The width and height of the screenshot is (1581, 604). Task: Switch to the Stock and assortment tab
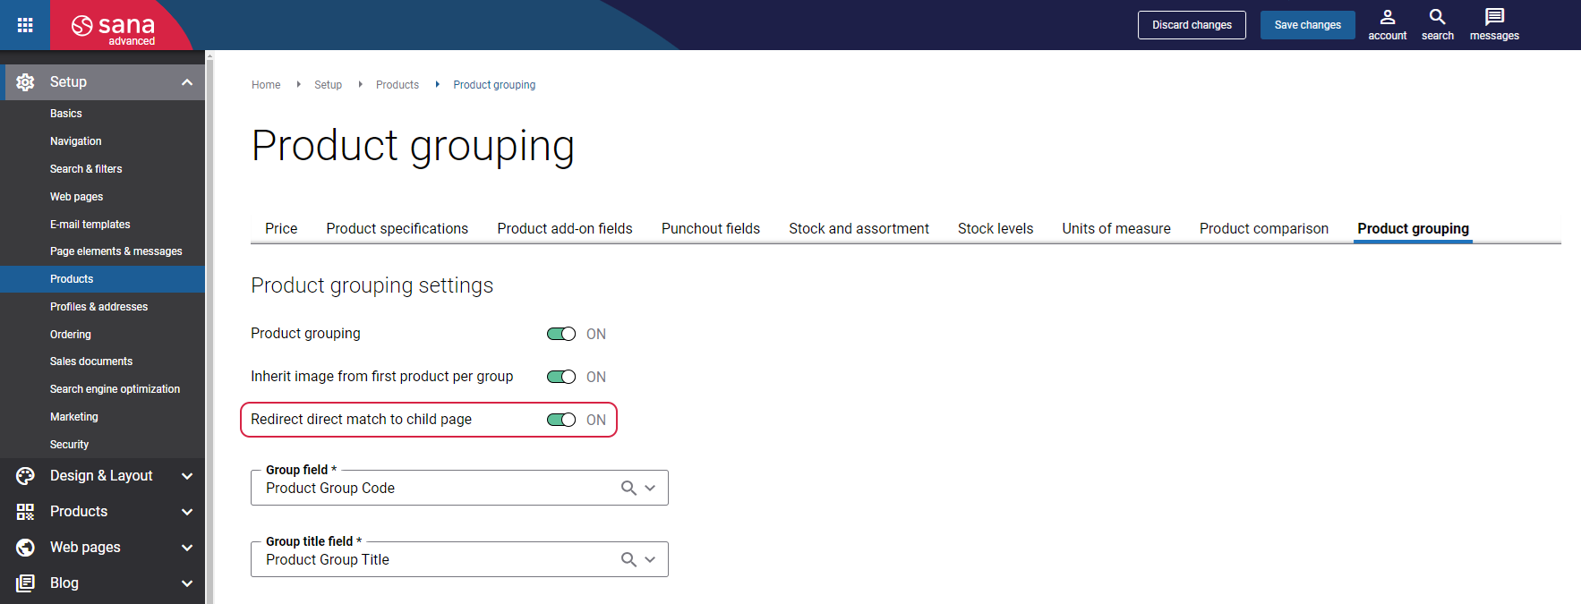(x=859, y=228)
